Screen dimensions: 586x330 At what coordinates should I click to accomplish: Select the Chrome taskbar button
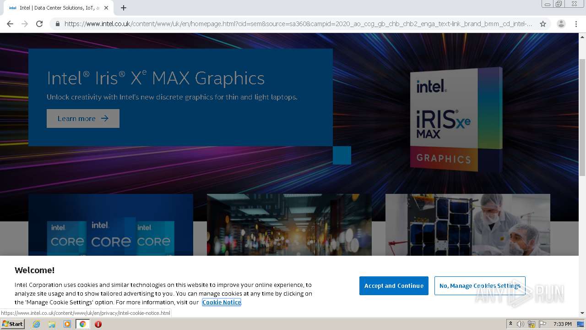tap(82, 324)
